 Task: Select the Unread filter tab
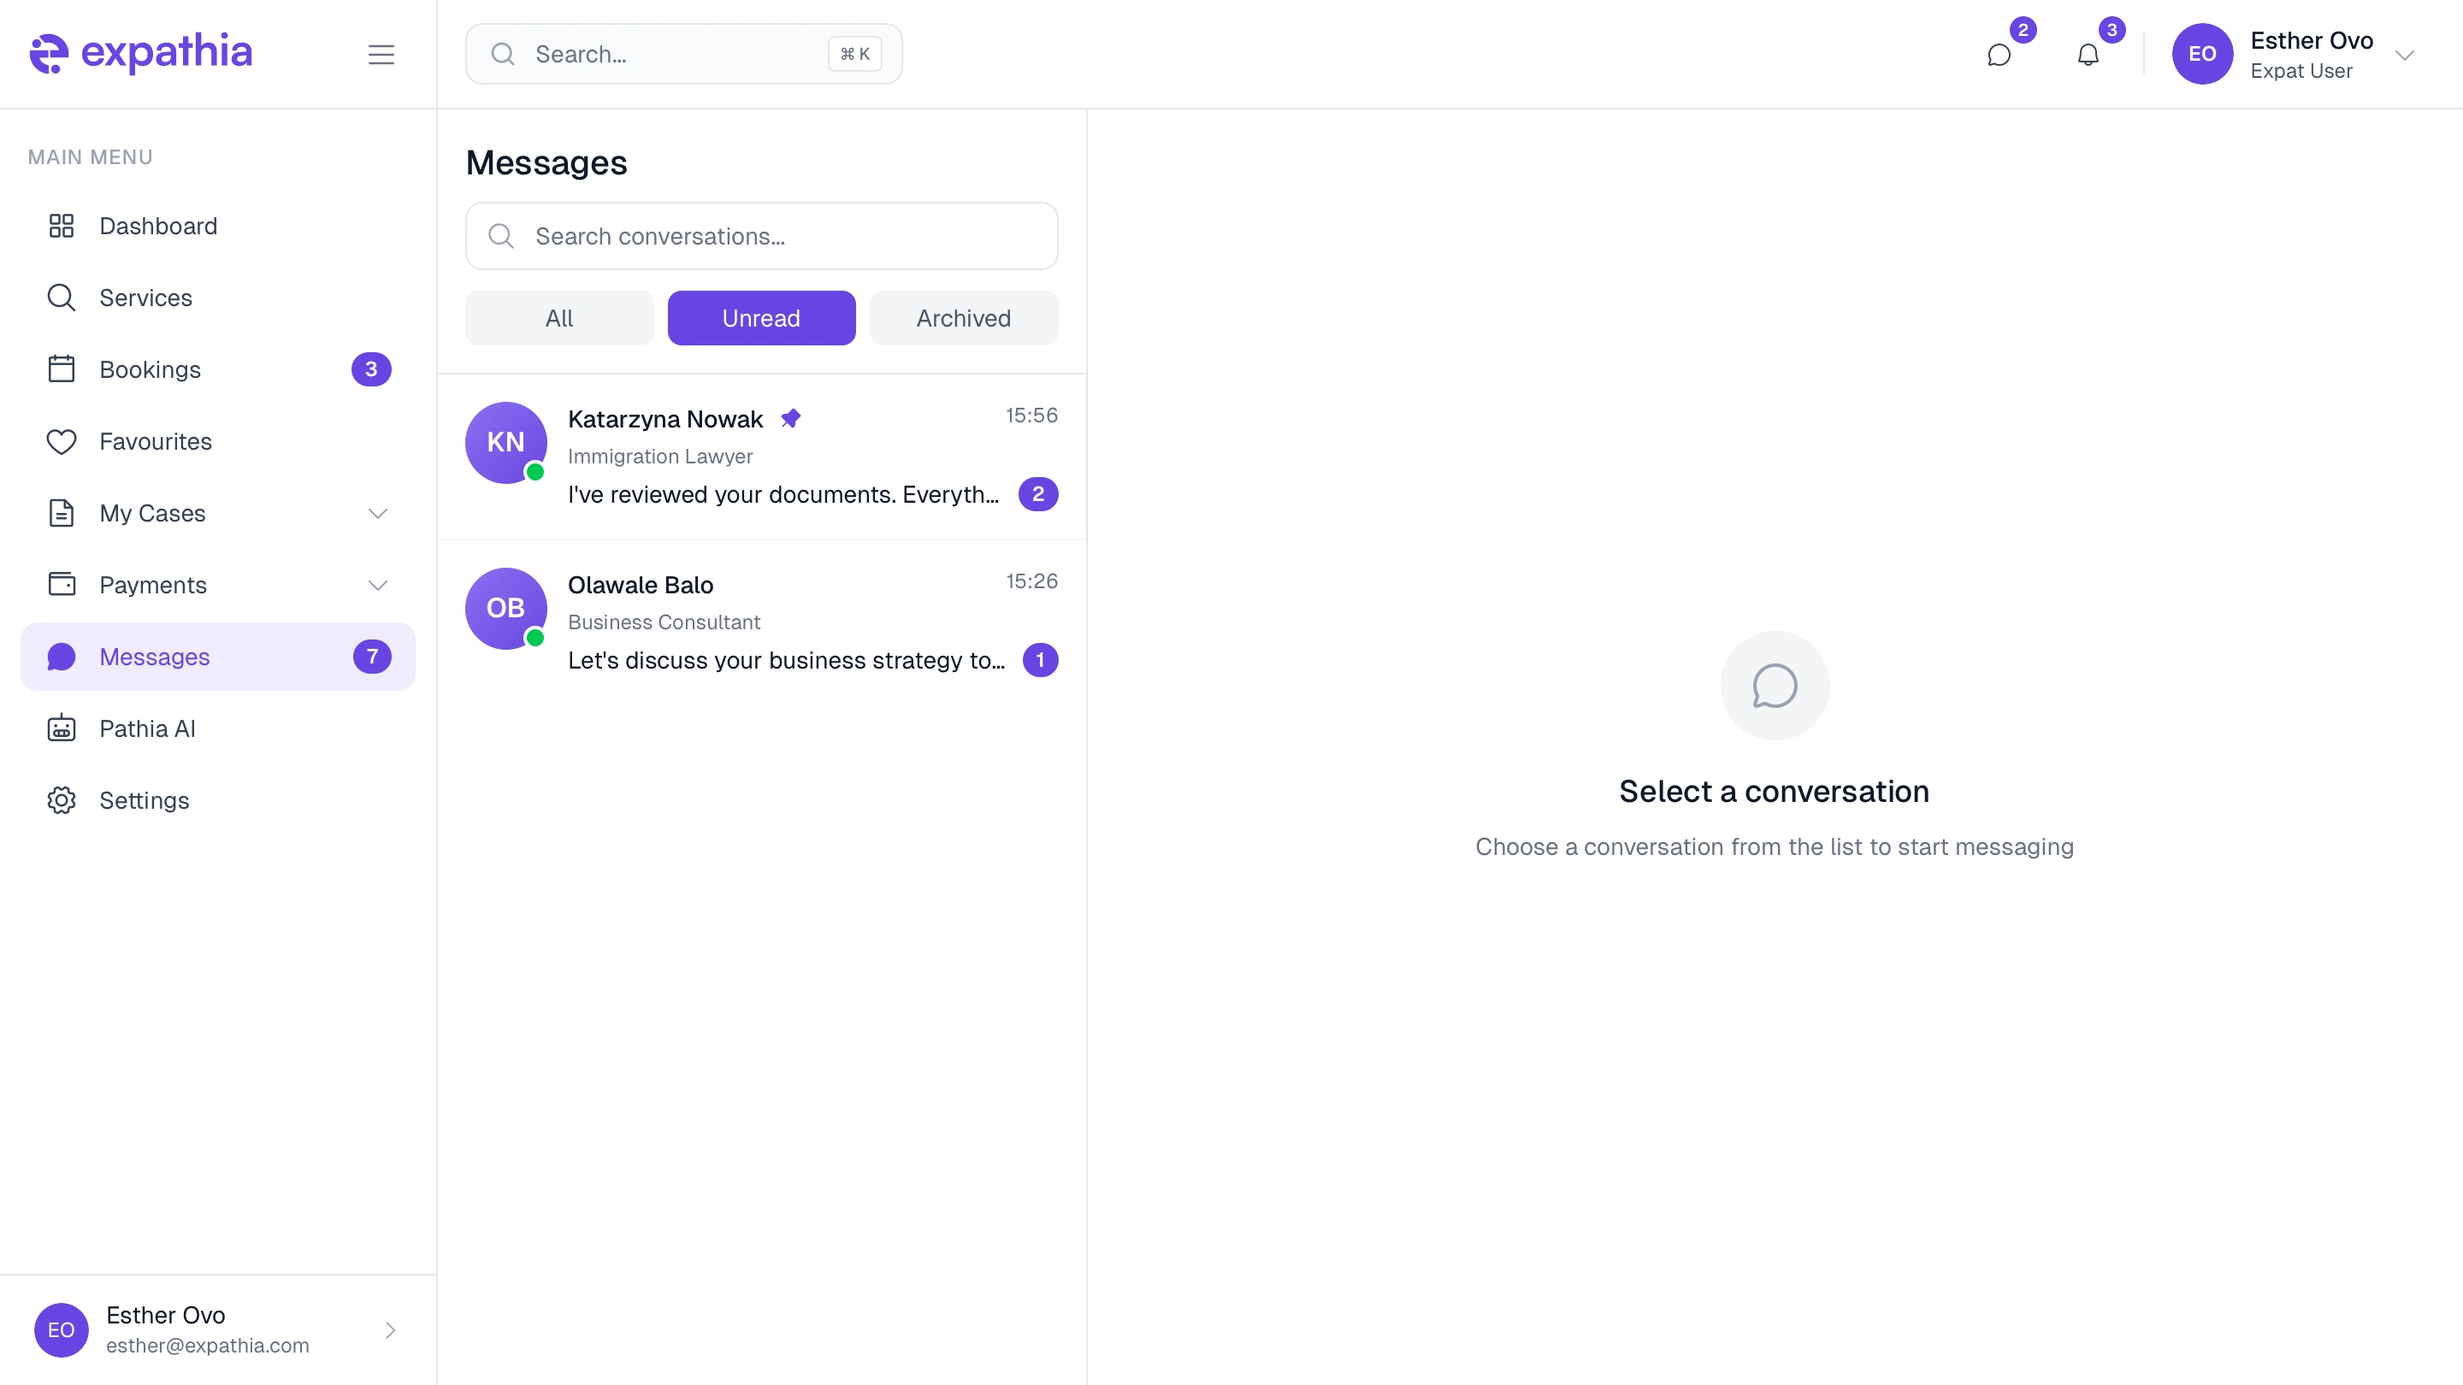click(x=761, y=318)
